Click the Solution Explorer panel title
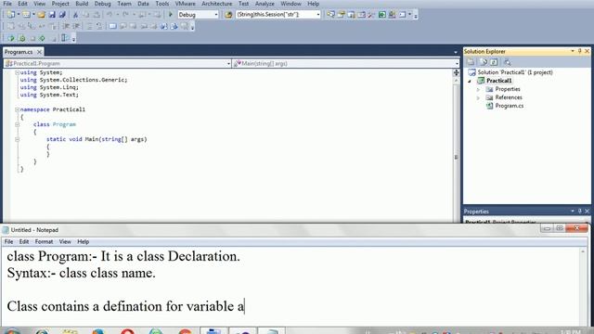Screen dimensions: 594x334 (484, 51)
